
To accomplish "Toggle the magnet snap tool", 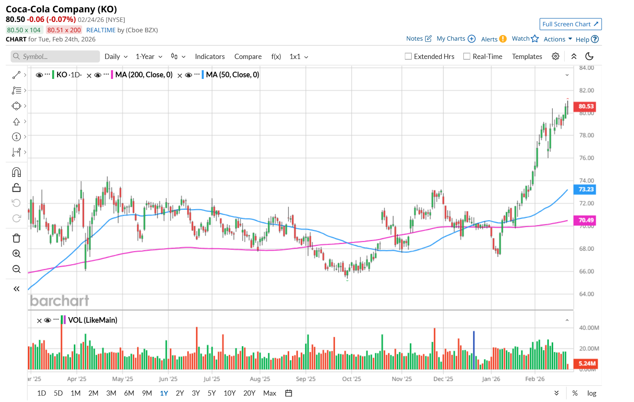I will 16,172.
